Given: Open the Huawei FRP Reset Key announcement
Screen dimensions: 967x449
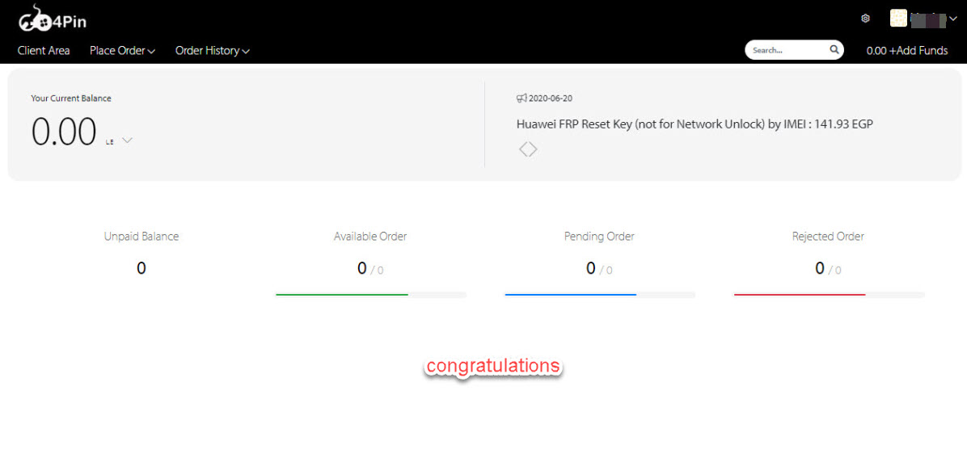Looking at the screenshot, I should [695, 124].
